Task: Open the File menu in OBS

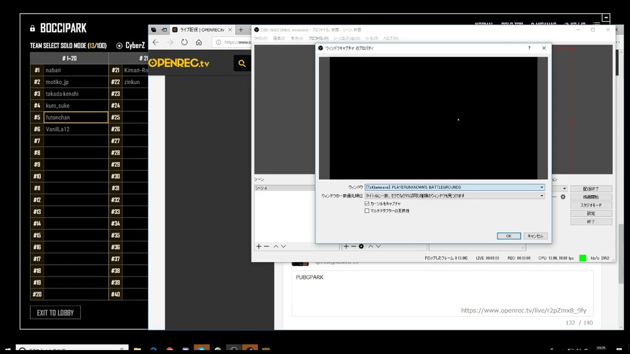Action: tap(261, 39)
